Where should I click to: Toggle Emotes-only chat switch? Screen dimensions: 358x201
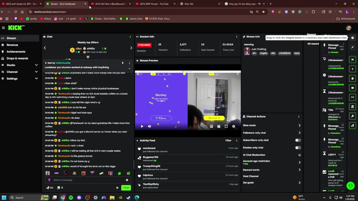(298, 148)
